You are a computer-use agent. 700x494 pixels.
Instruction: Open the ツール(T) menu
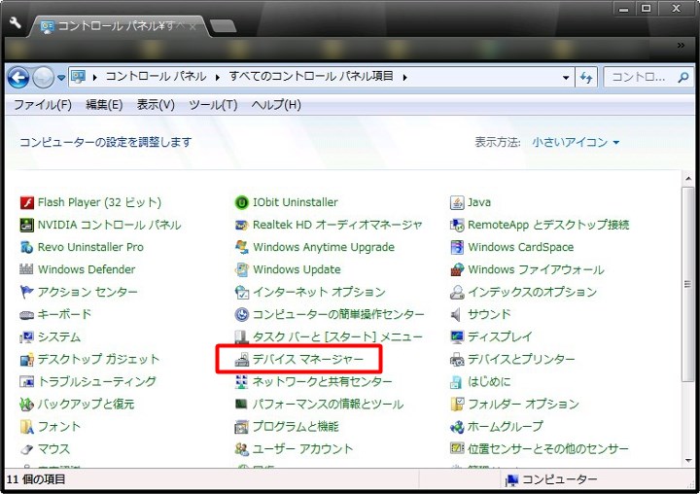pos(213,105)
